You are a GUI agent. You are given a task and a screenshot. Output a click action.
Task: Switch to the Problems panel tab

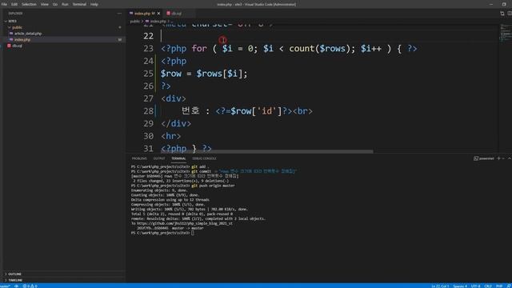(139, 158)
